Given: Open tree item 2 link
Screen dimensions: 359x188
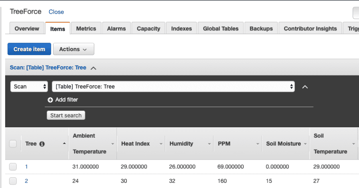Looking at the screenshot, I should pyautogui.click(x=26, y=181).
